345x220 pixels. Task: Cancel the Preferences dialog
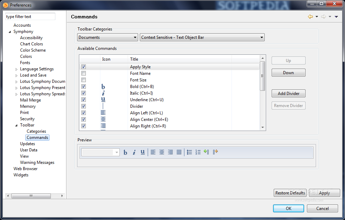(323, 208)
